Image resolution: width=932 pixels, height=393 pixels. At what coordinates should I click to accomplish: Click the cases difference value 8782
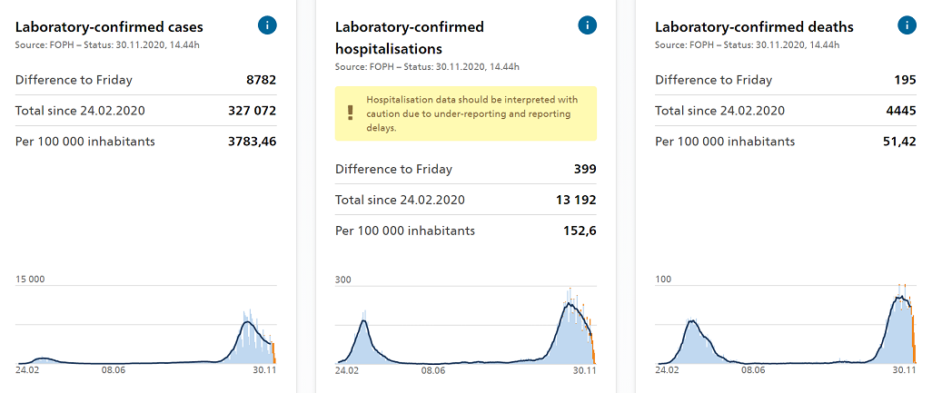(x=261, y=80)
